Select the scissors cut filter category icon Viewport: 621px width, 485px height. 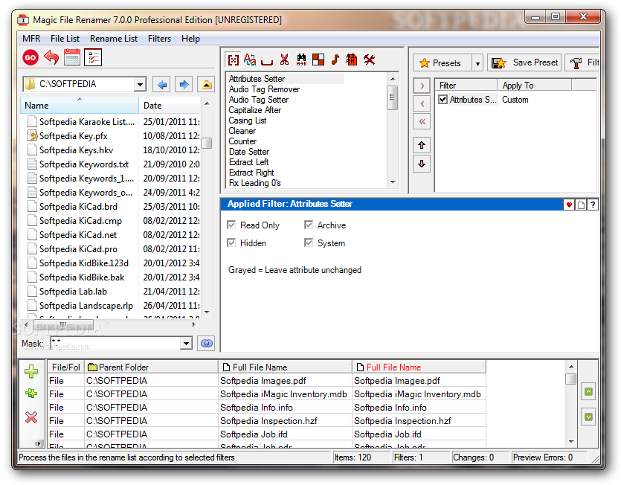click(284, 60)
